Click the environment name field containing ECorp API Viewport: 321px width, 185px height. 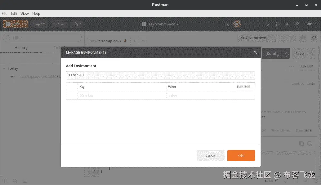[x=160, y=75]
